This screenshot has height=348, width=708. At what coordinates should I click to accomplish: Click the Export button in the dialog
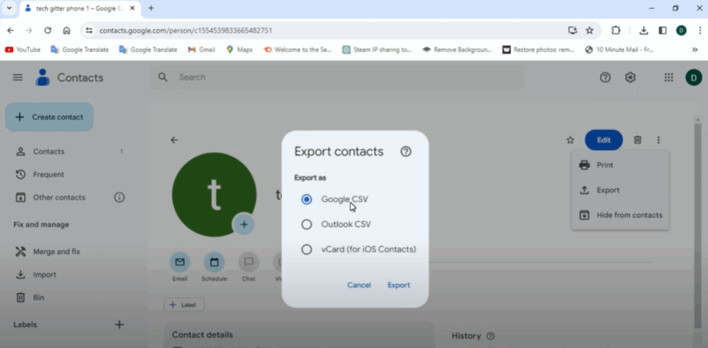point(399,285)
